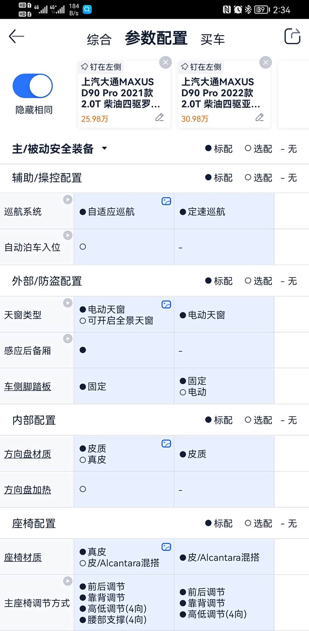Screen dimensions: 309x631
Task: Remove the D90 Pro 2022款 from comparison
Action: click(x=265, y=62)
